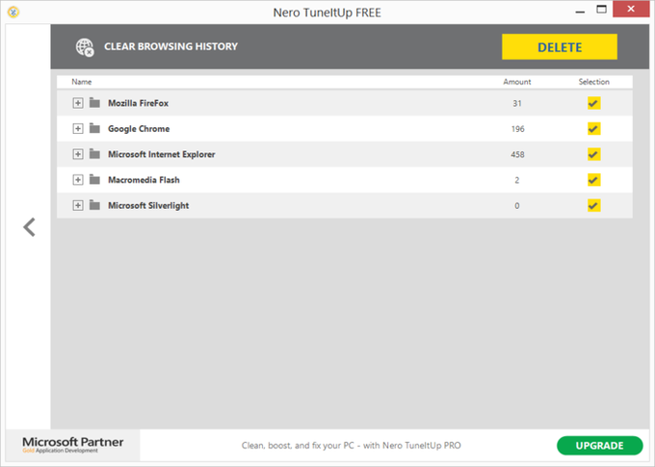Viewport: 655px width, 467px height.
Task: Select the Mozilla FireFox row label
Action: pyautogui.click(x=139, y=103)
